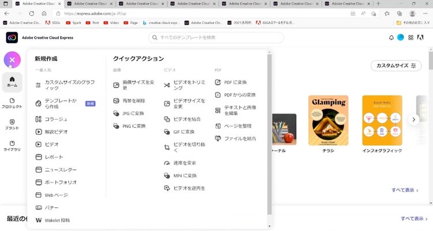
Task: Click the ビデオをトリミング scissors icon
Action: [x=167, y=85]
